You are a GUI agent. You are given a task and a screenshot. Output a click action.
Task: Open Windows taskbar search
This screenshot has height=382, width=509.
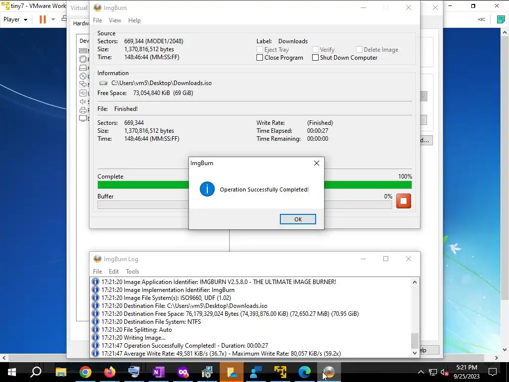click(36, 372)
